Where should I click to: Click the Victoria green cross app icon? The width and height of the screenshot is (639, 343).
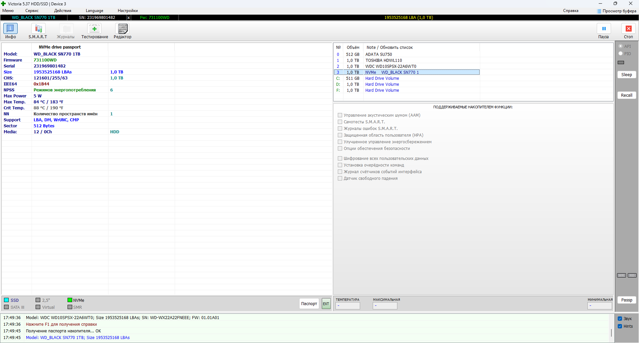coord(4,4)
